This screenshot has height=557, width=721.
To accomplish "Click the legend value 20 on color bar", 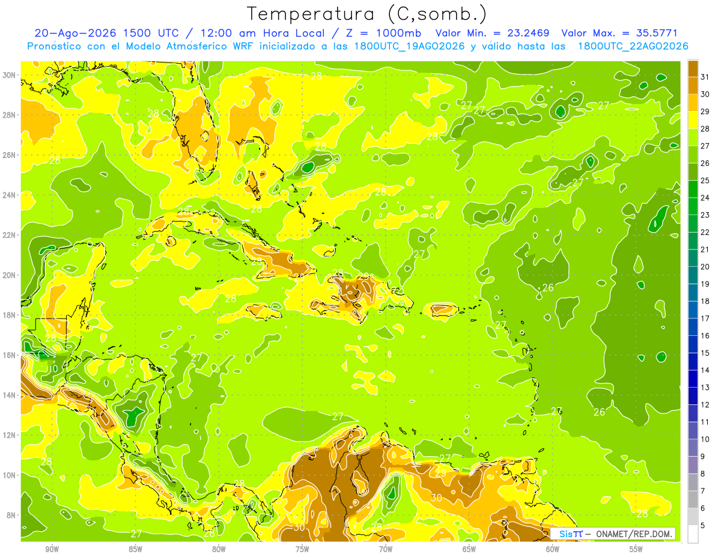I will point(705,267).
